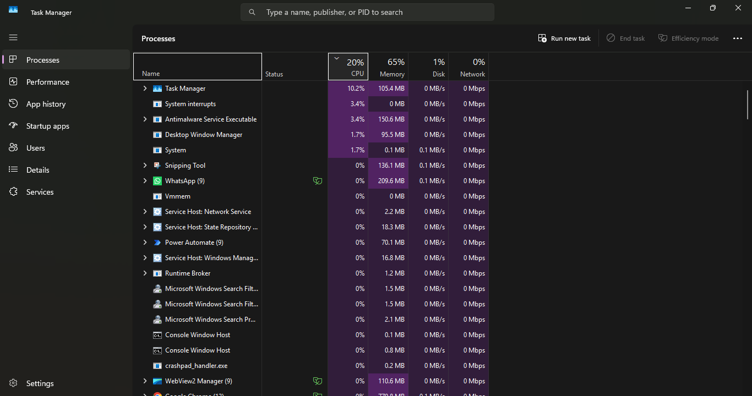The image size is (752, 396).
Task: Open the hamburger navigation menu
Action: (13, 37)
